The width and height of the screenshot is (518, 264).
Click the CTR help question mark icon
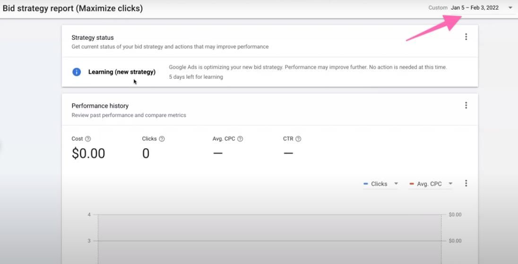[298, 139]
